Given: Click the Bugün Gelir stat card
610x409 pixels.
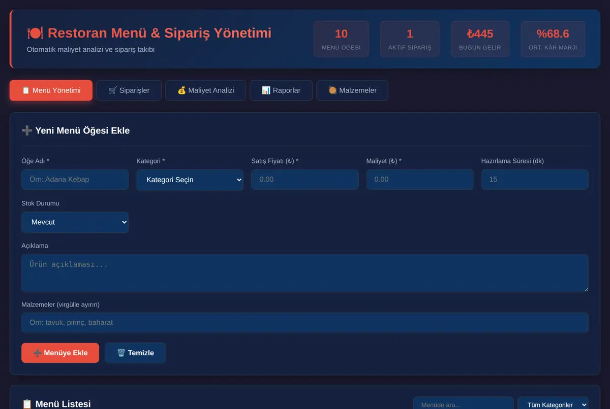Looking at the screenshot, I should click(x=480, y=39).
